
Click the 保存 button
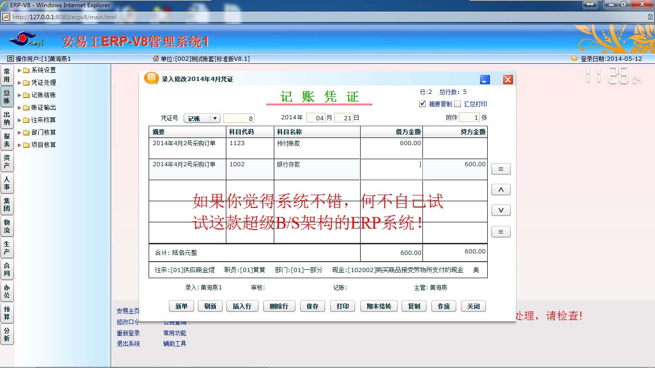(312, 306)
